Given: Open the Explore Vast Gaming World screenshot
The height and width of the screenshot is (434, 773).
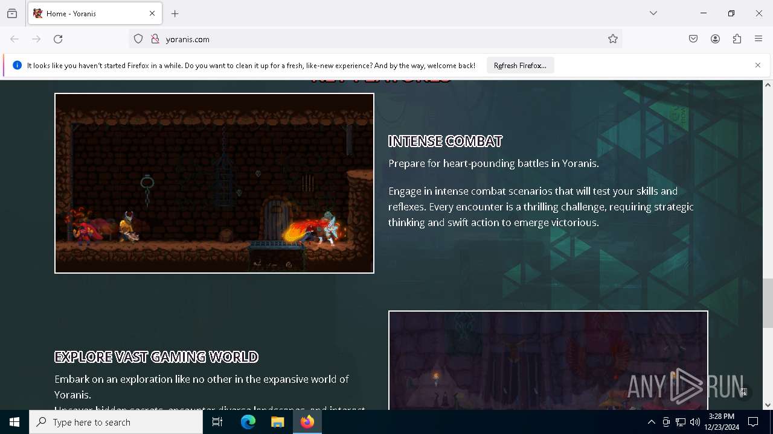Looking at the screenshot, I should click(548, 360).
